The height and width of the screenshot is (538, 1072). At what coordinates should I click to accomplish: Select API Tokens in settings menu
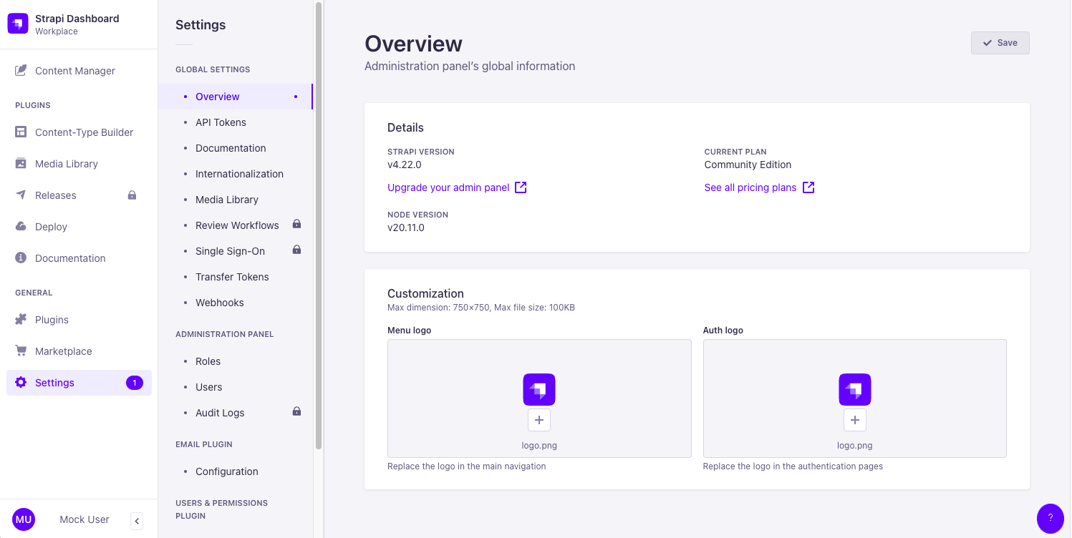pos(221,122)
